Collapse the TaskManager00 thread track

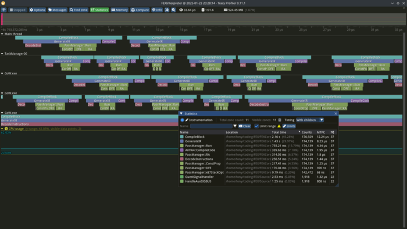[2, 53]
